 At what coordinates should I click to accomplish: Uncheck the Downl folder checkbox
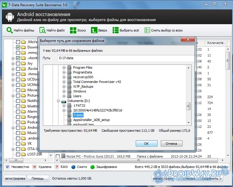[x=18, y=47]
